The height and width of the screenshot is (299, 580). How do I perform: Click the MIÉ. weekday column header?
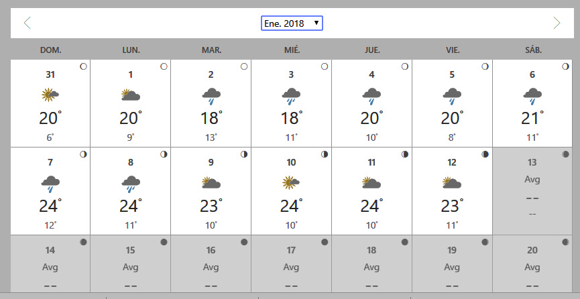point(292,50)
